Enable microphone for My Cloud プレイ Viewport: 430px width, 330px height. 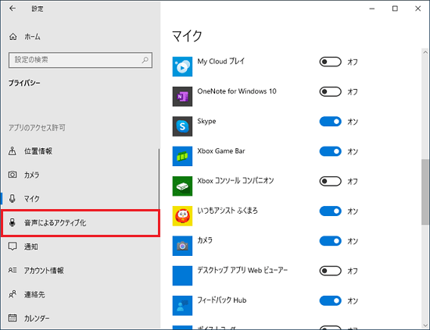point(330,62)
